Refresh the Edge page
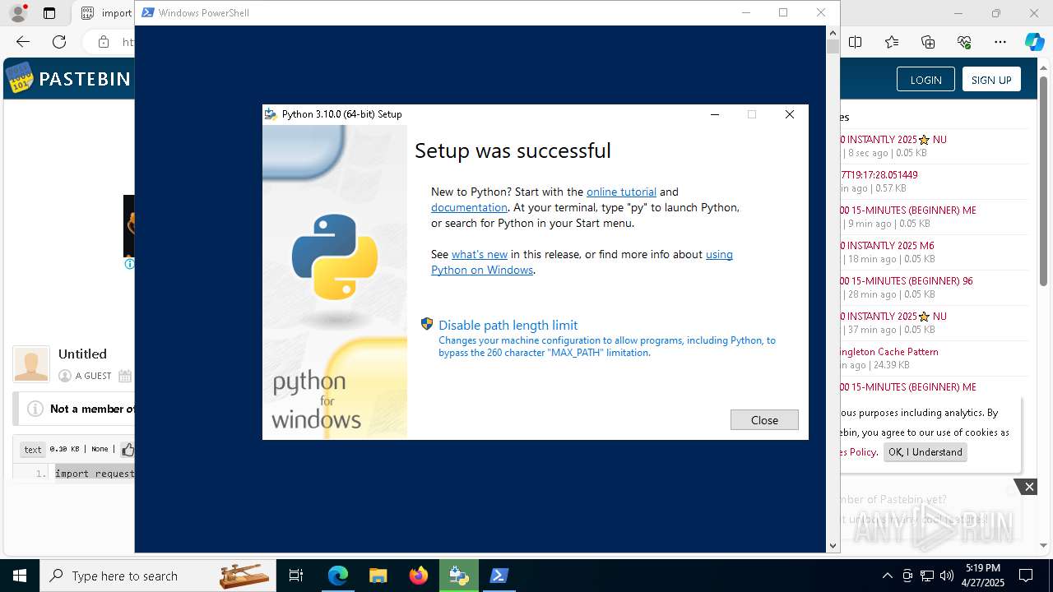The image size is (1053, 592). click(59, 42)
